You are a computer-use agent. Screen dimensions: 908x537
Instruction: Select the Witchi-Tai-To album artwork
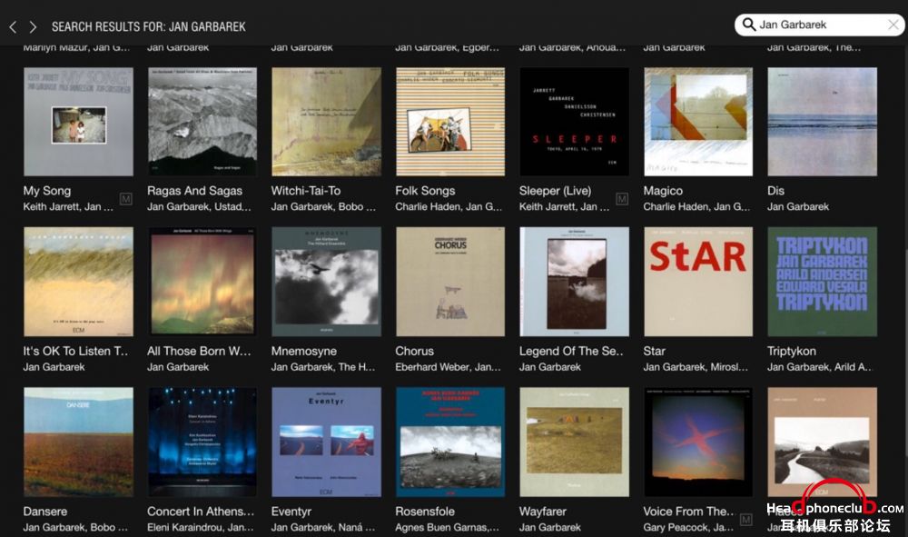[327, 122]
